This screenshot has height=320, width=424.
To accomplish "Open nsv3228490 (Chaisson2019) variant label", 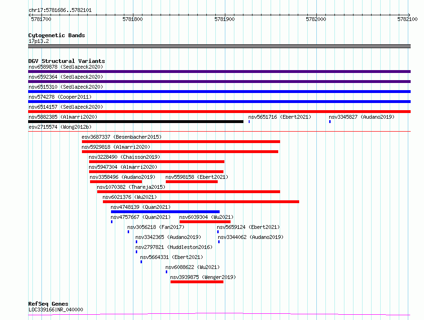I will point(124,157).
